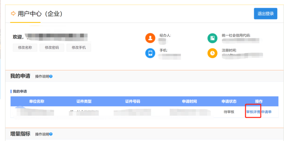Open the 审核详情 link in the table
This screenshot has height=141, width=284.
253,112
